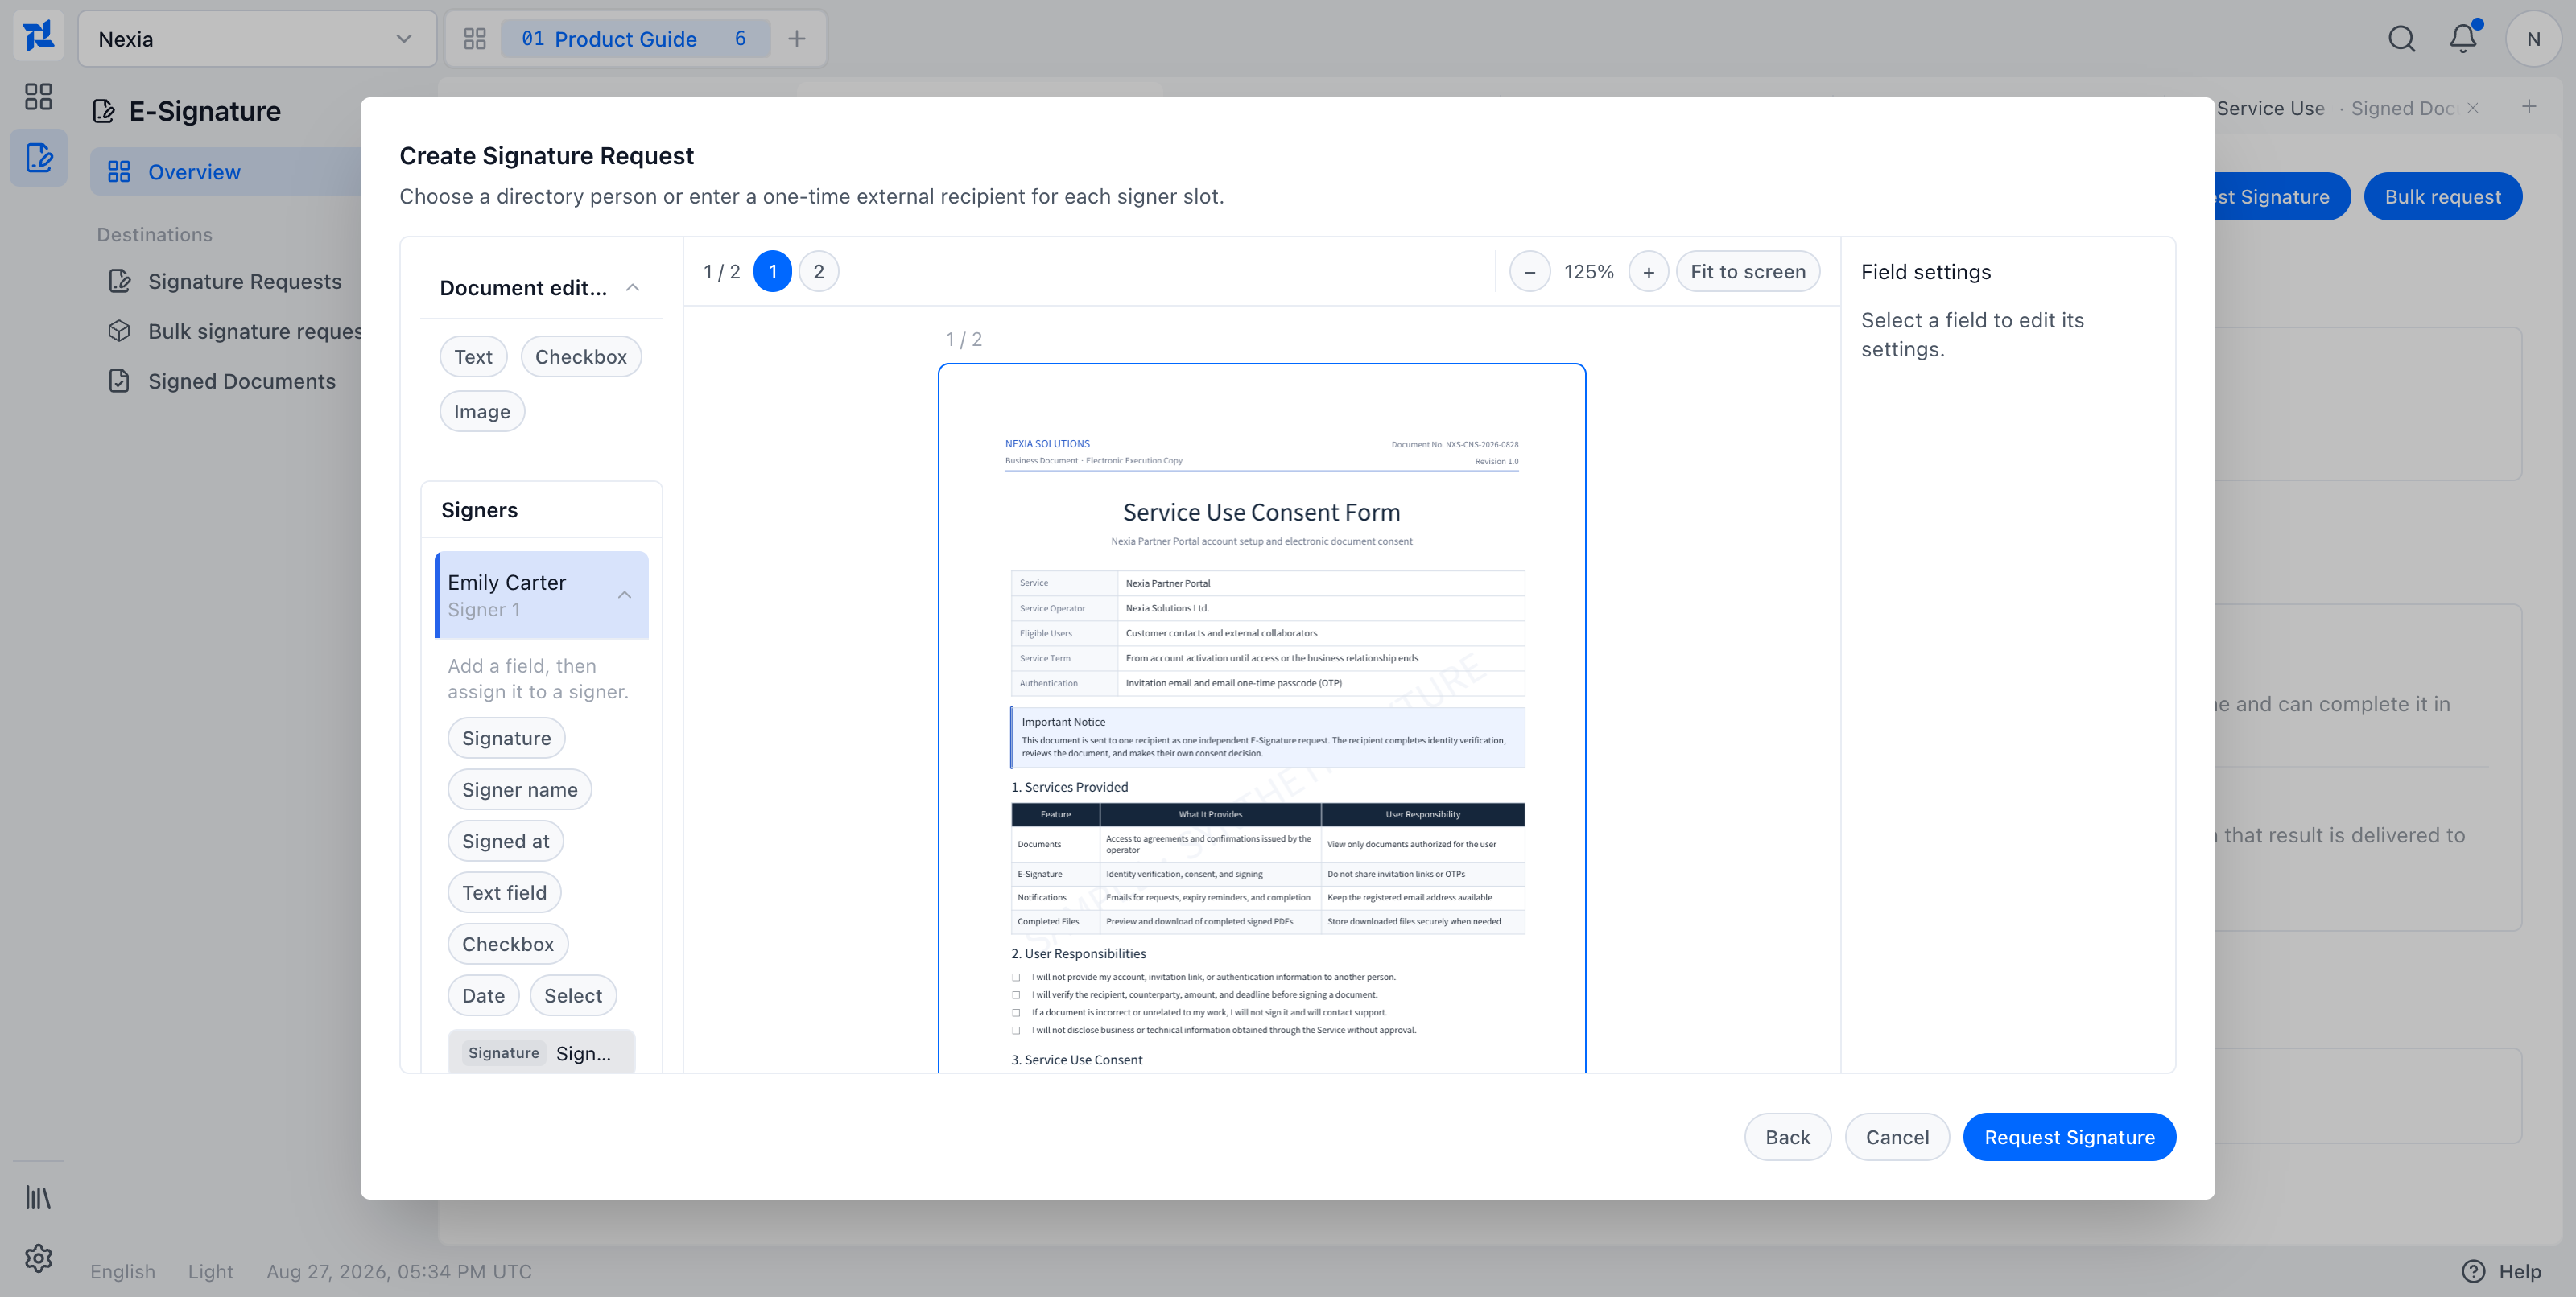Viewport: 2576px width, 1297px height.
Task: Click the Overview grid icon
Action: click(x=119, y=172)
